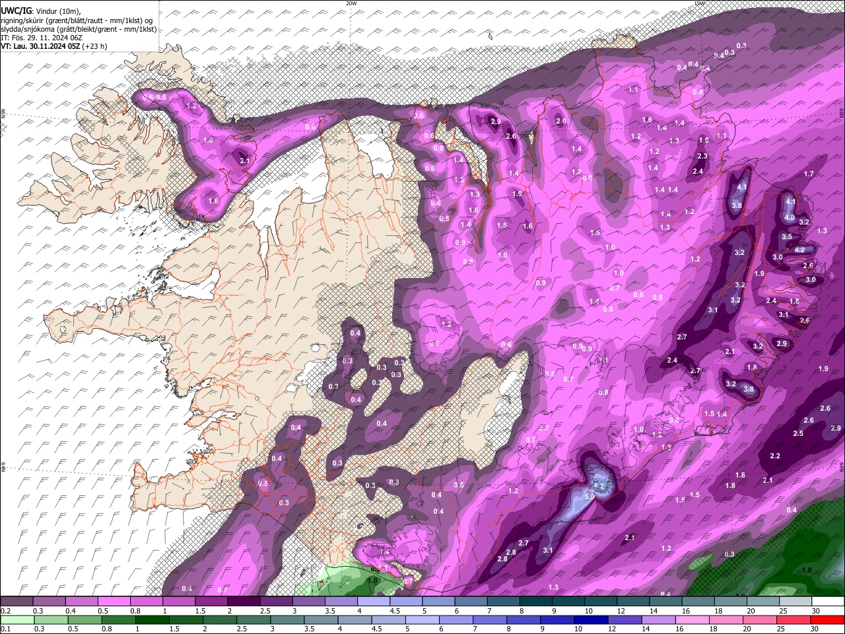The image size is (845, 634).
Task: Select the dark green rain-scale swatch labeled 1
Action: [152, 619]
